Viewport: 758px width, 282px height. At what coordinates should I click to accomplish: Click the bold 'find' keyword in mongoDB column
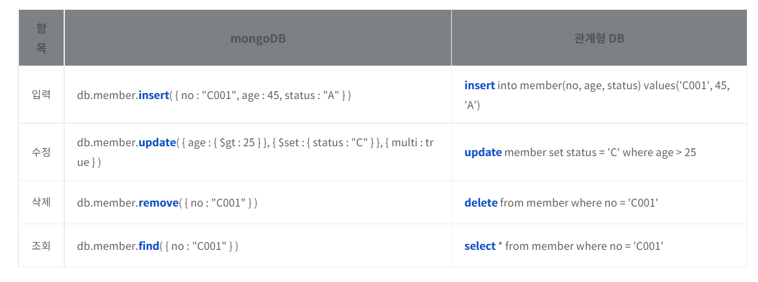pos(149,246)
